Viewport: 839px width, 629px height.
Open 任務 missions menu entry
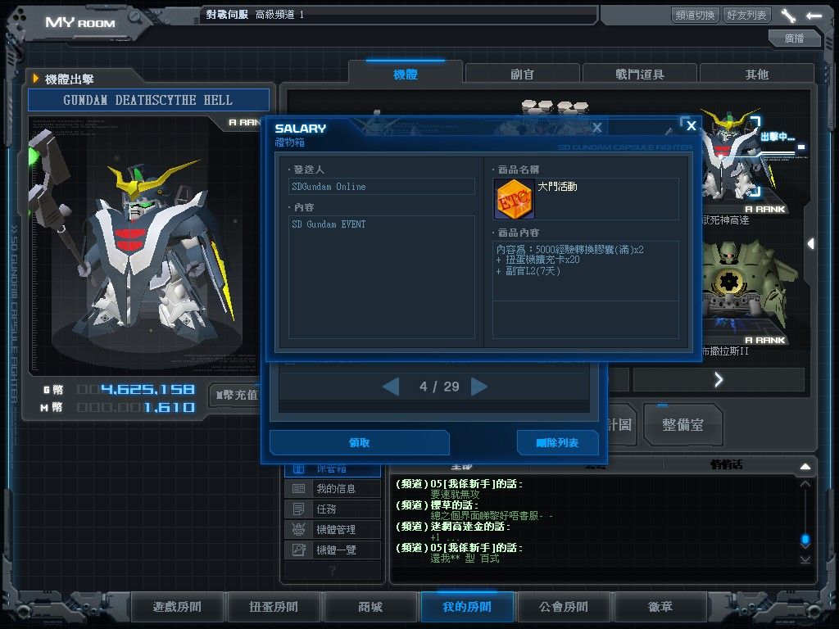(x=333, y=509)
